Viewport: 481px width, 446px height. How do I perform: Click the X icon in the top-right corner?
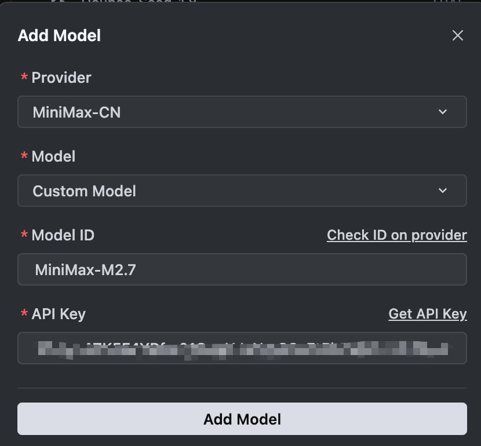click(x=457, y=35)
